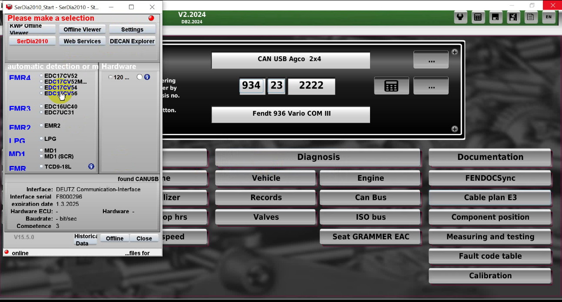
Task: Click the floppy disk save icon
Action: [x=496, y=17]
